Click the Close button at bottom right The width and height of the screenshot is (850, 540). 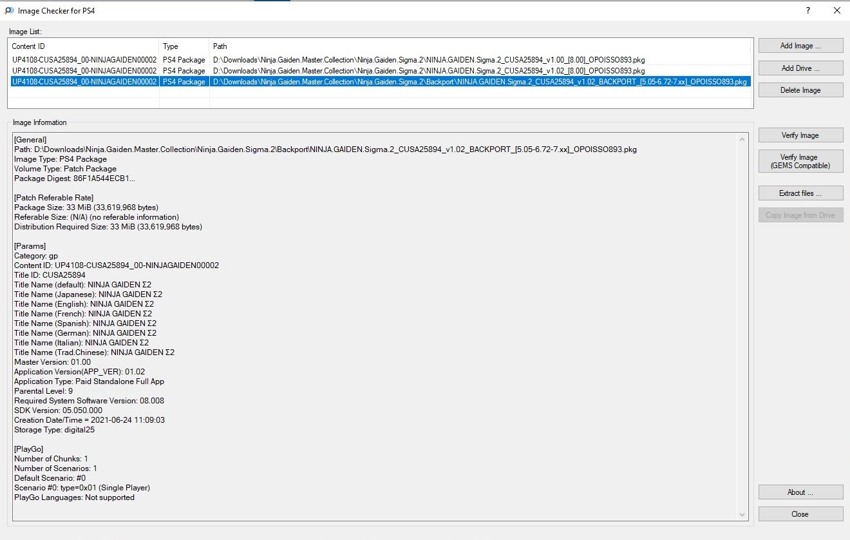point(800,514)
